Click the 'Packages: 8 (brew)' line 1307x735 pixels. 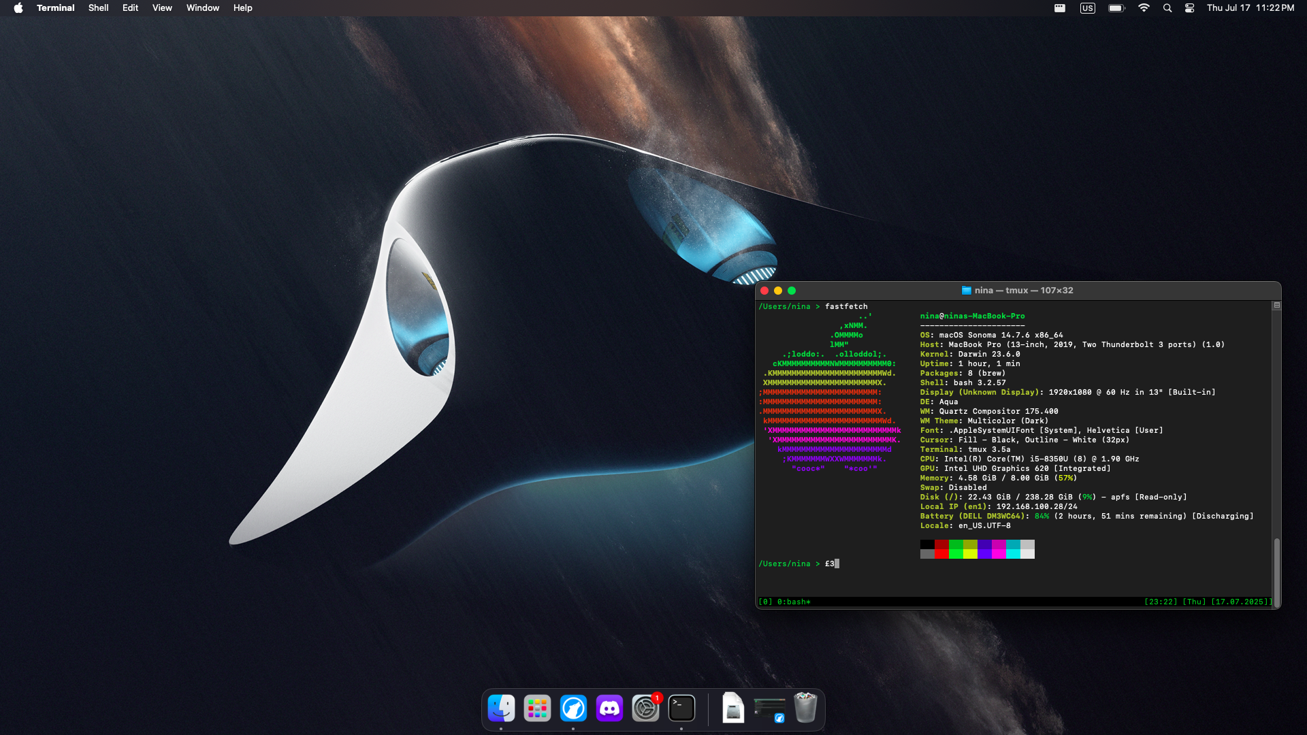coord(963,374)
